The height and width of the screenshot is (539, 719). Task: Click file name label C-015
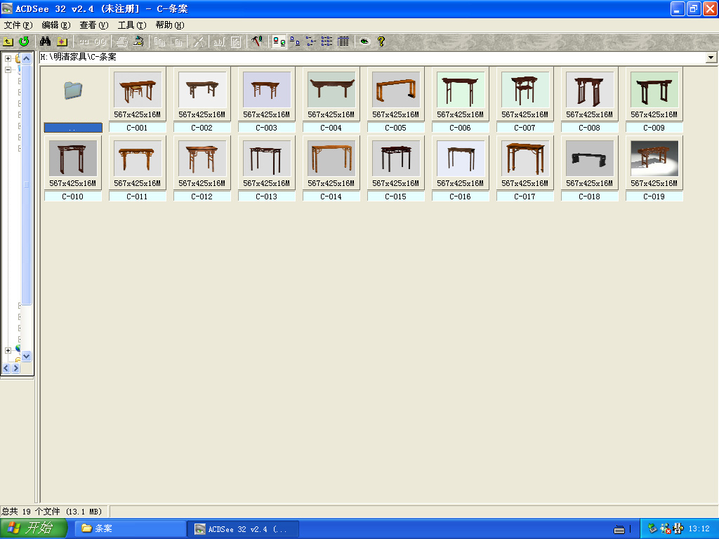pyautogui.click(x=396, y=197)
